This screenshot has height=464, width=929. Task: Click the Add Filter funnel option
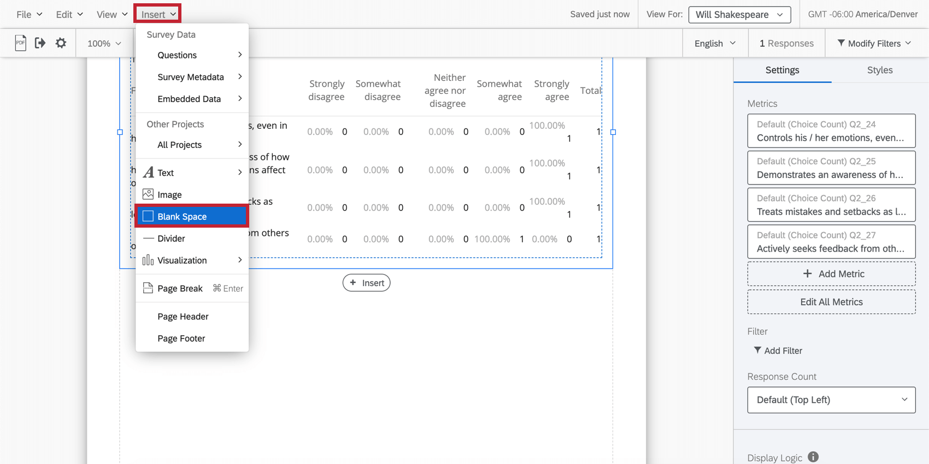[x=778, y=350]
